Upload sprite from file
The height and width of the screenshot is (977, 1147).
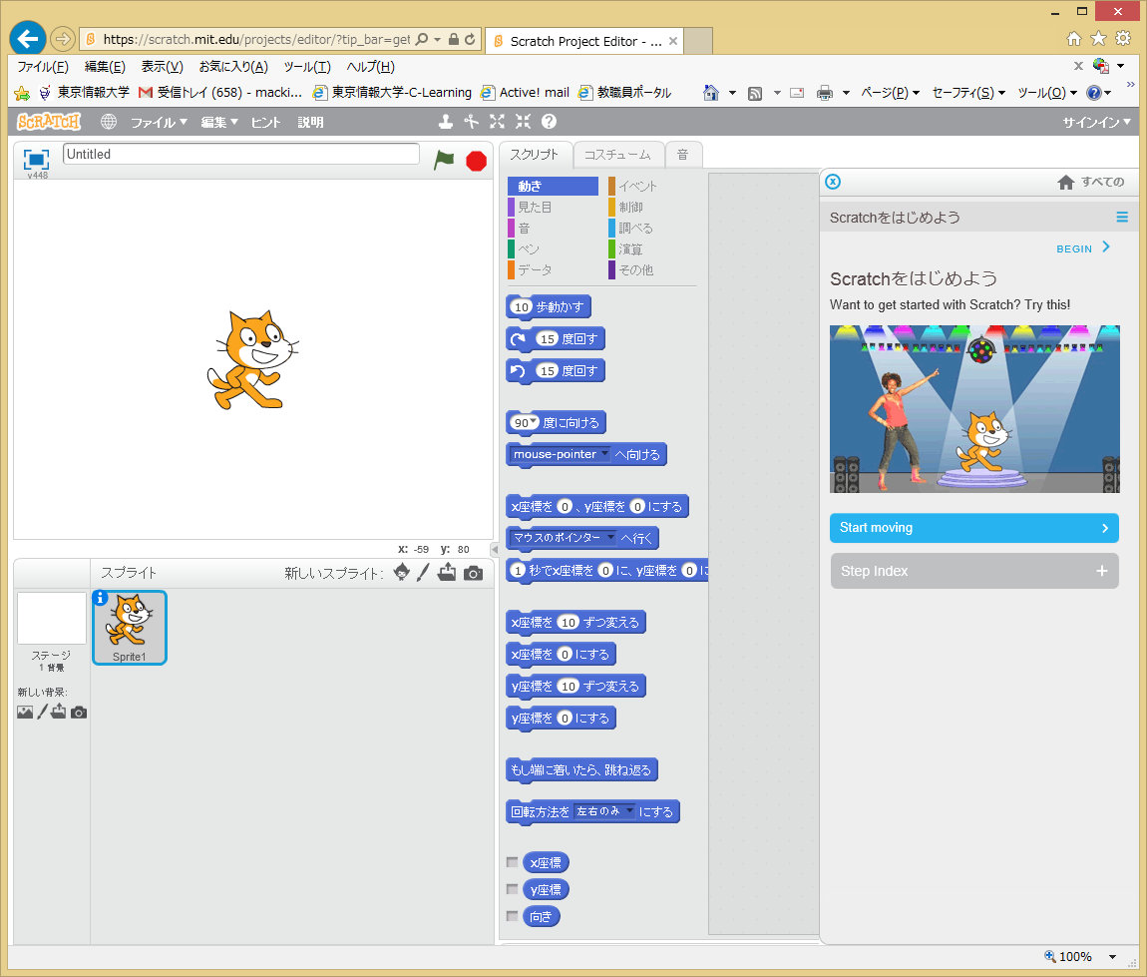[447, 572]
